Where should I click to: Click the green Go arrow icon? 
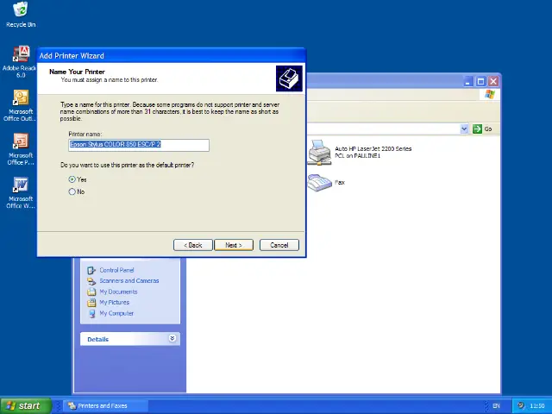point(477,129)
